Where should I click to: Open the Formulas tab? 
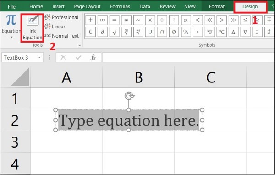pos(120,7)
